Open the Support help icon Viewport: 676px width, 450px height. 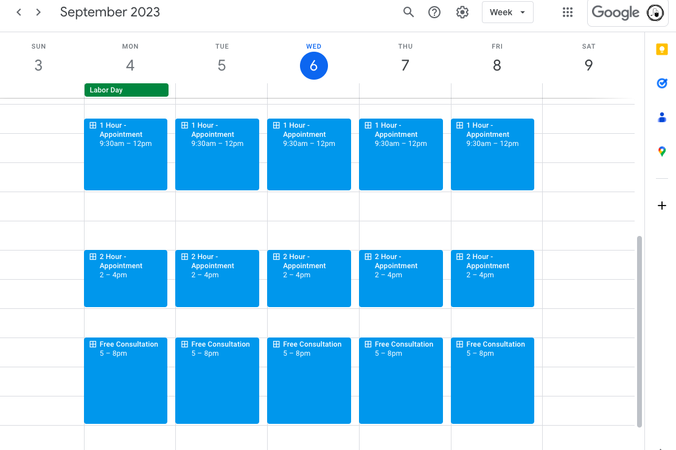point(434,12)
